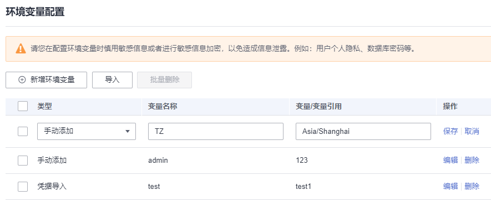
Task: Click the orange warning triangle icon
Action: pos(21,48)
